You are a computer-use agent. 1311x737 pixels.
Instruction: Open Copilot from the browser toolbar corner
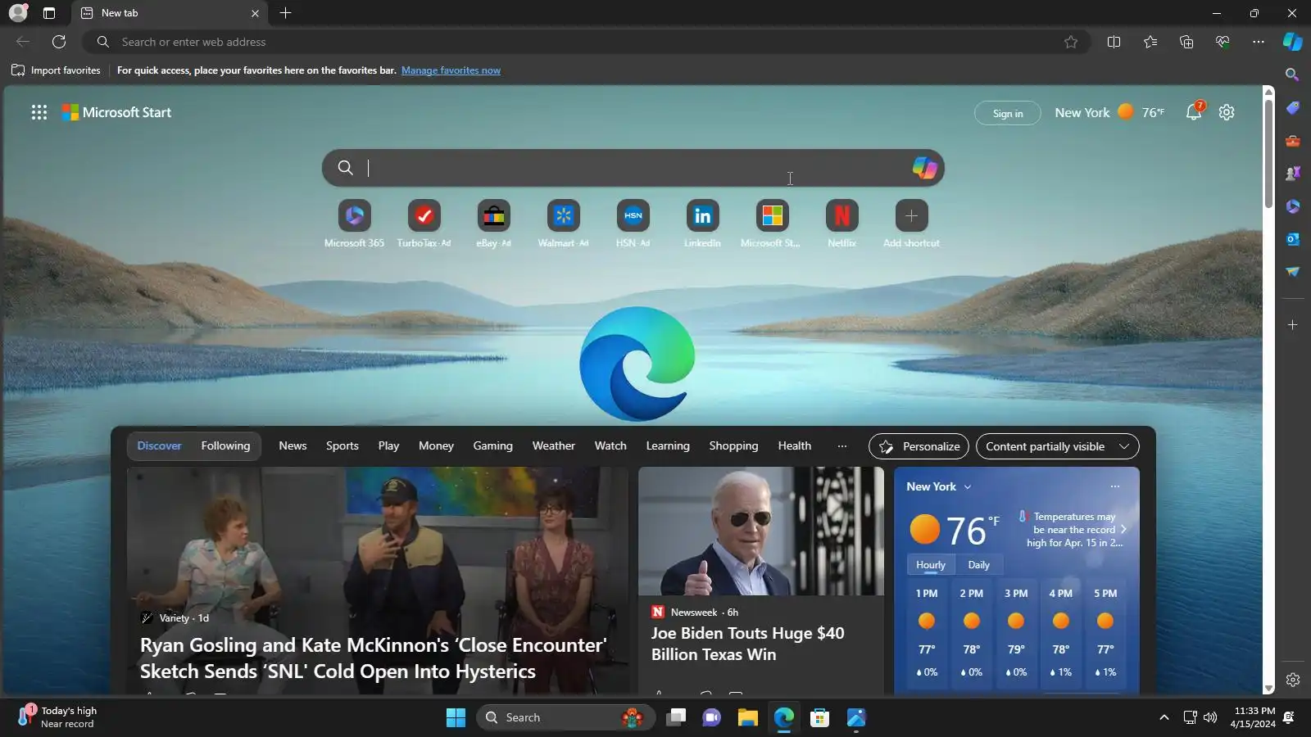pyautogui.click(x=1292, y=42)
